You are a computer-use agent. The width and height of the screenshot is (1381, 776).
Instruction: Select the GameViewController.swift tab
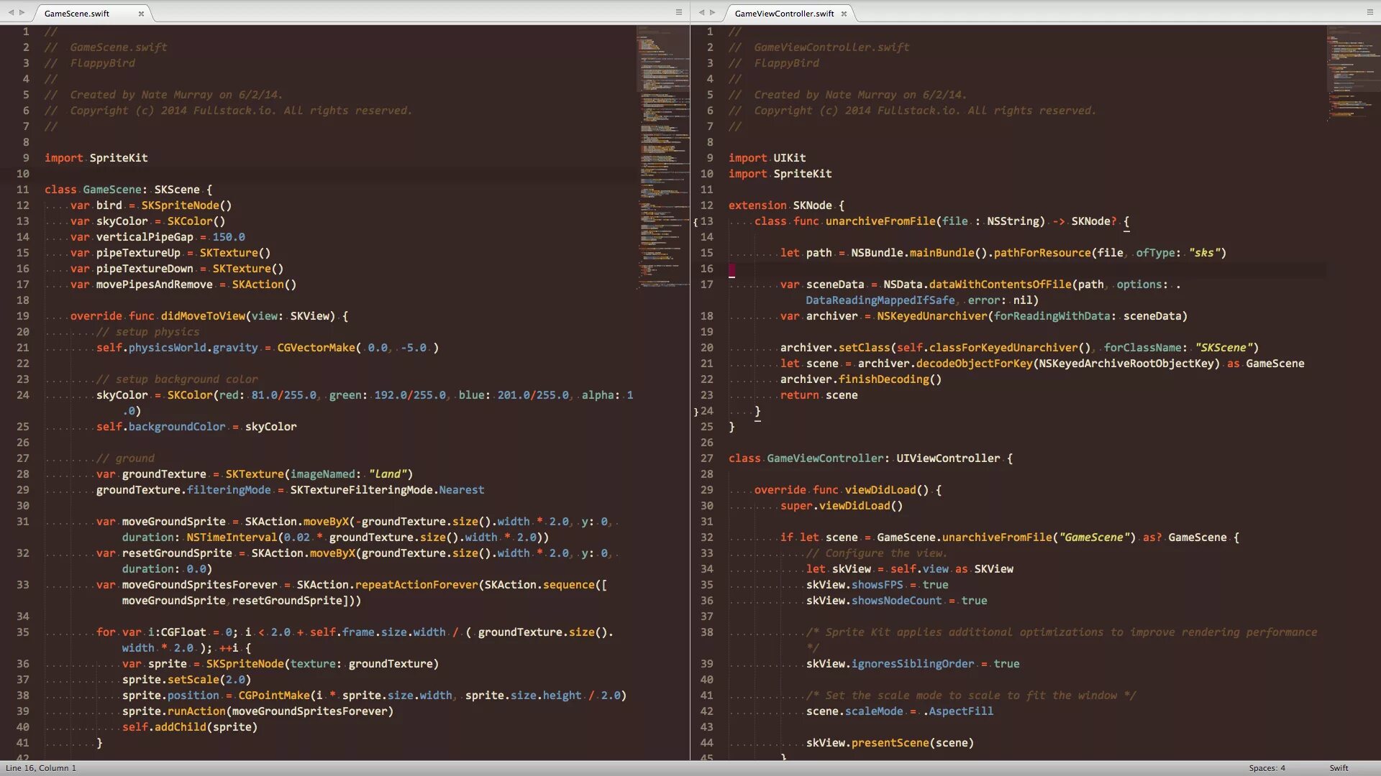(784, 14)
